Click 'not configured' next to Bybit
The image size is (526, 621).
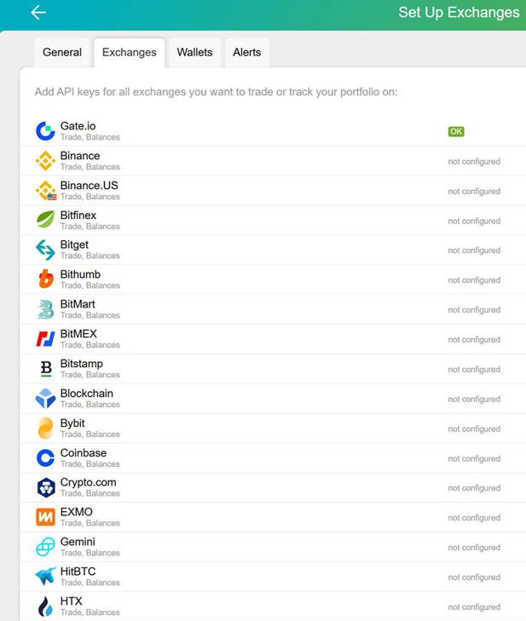pos(474,429)
